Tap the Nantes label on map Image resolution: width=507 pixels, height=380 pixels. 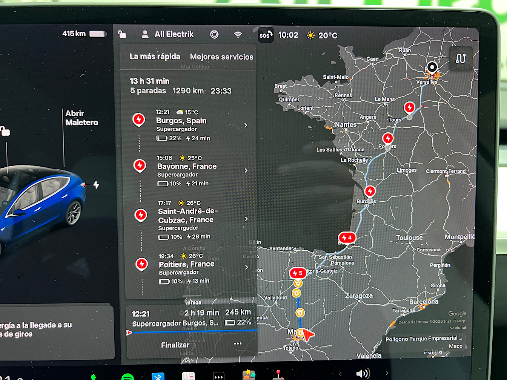(x=346, y=124)
